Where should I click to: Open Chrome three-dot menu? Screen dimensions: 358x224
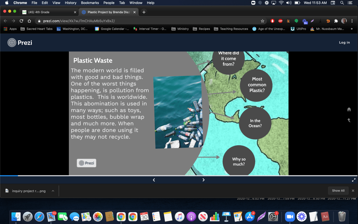(352, 21)
